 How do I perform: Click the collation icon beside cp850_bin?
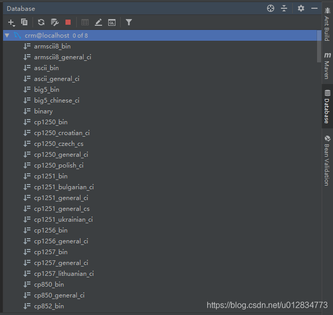pos(27,285)
